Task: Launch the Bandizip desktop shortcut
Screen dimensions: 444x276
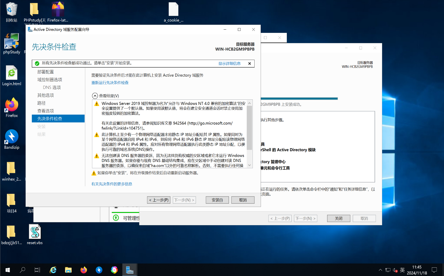Action: coord(12,139)
